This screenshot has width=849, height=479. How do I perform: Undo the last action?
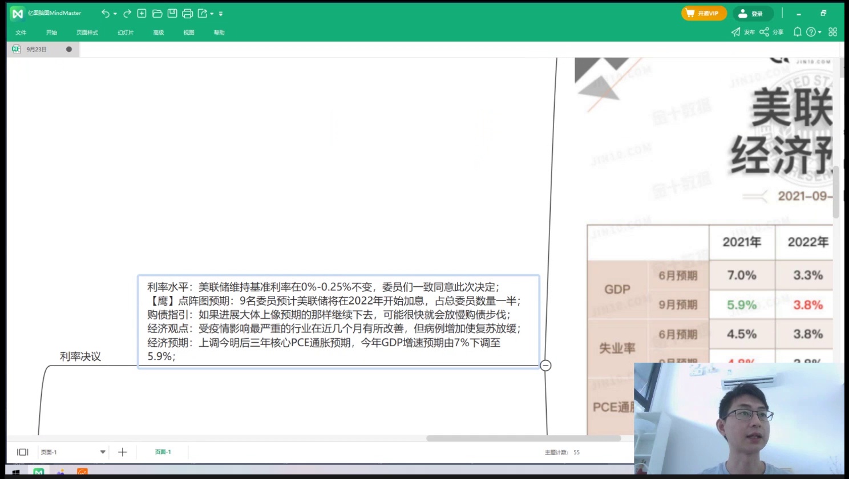[105, 13]
